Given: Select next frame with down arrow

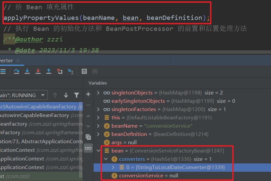Looking at the screenshot, I should (66, 95).
